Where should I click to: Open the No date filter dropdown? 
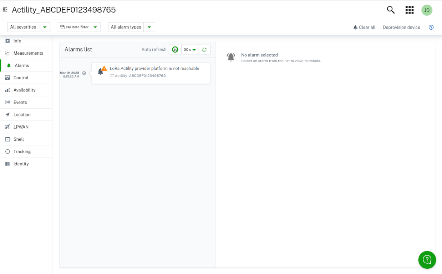point(79,27)
